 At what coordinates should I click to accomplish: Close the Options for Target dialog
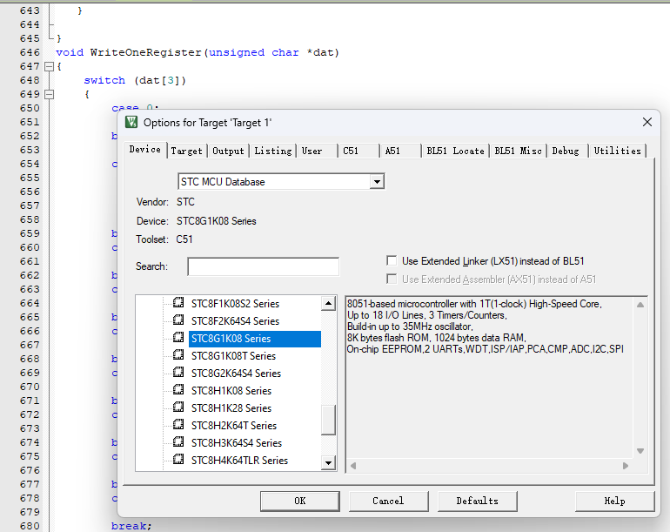coord(647,122)
